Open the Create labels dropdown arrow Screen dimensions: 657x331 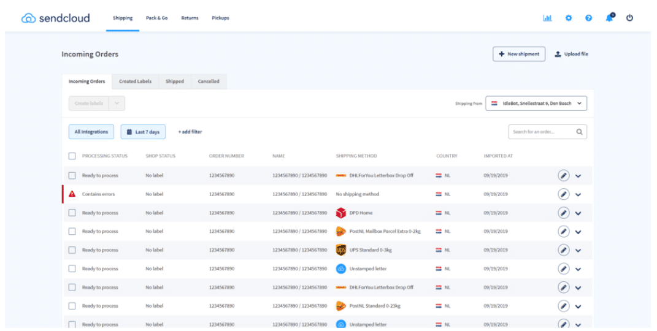[117, 104]
